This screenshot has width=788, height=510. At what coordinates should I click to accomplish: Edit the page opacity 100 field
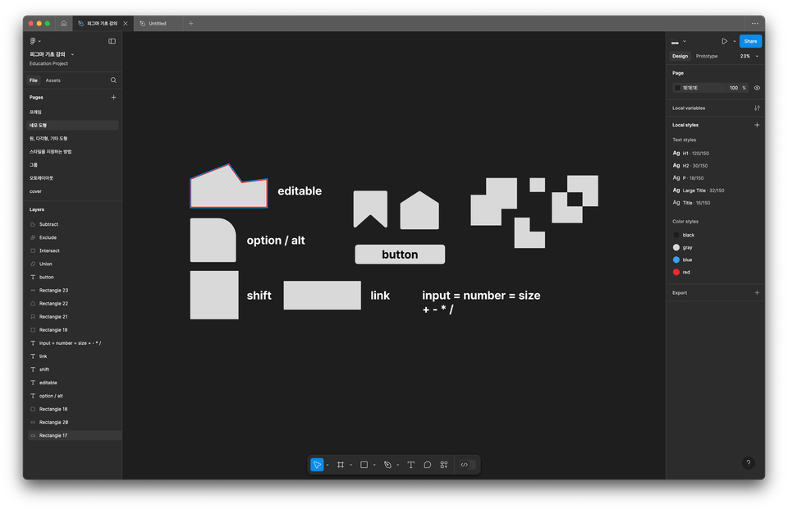click(734, 88)
